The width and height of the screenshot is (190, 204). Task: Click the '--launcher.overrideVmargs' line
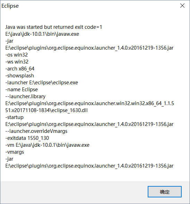(36, 131)
